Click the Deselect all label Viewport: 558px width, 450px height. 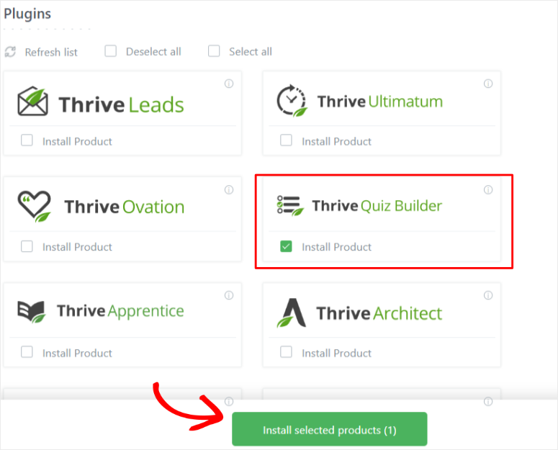[x=153, y=52]
